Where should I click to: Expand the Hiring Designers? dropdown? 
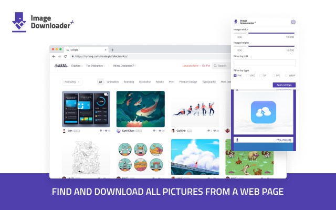click(124, 66)
